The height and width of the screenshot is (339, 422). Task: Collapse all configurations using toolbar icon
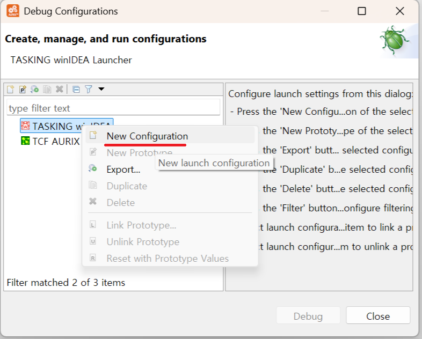[x=76, y=90]
